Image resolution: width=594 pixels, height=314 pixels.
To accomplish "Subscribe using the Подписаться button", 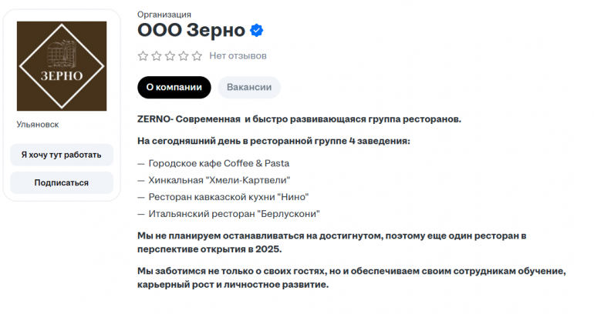I will coord(62,182).
